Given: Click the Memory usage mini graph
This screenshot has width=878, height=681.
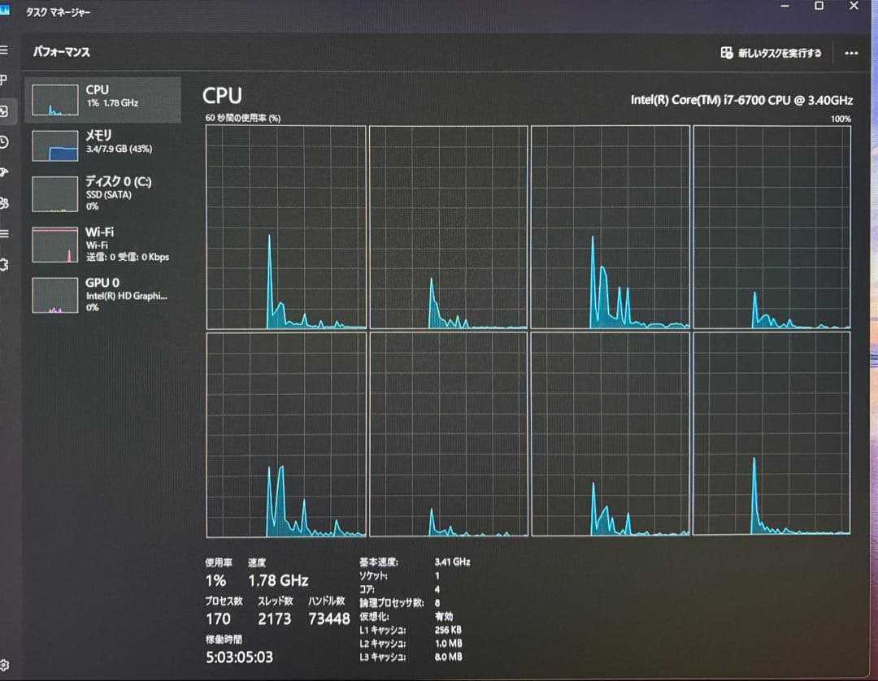Looking at the screenshot, I should click(x=54, y=144).
